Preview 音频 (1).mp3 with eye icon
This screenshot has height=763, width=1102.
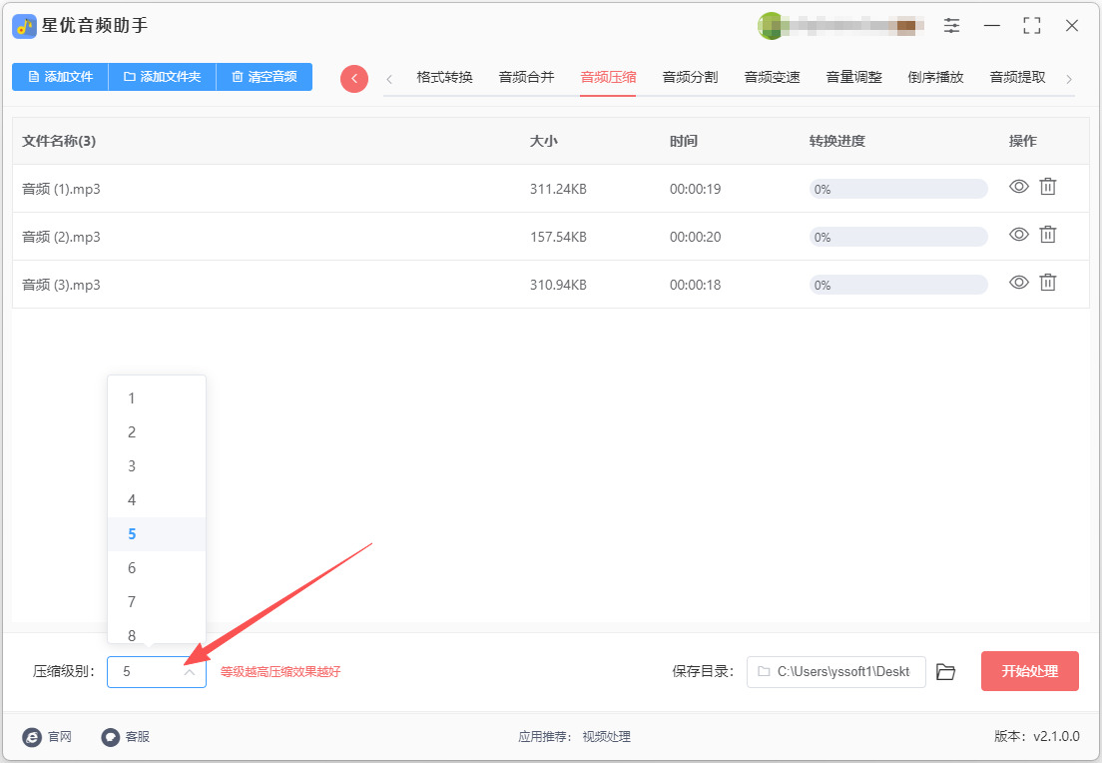click(1019, 187)
